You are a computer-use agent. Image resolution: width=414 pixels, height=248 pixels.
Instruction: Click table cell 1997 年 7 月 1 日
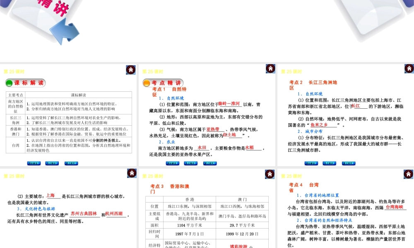pyautogui.click(x=190, y=234)
